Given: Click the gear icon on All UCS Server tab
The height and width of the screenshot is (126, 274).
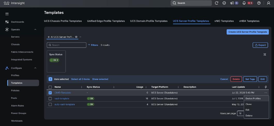Looking at the screenshot, I should 76,37.
